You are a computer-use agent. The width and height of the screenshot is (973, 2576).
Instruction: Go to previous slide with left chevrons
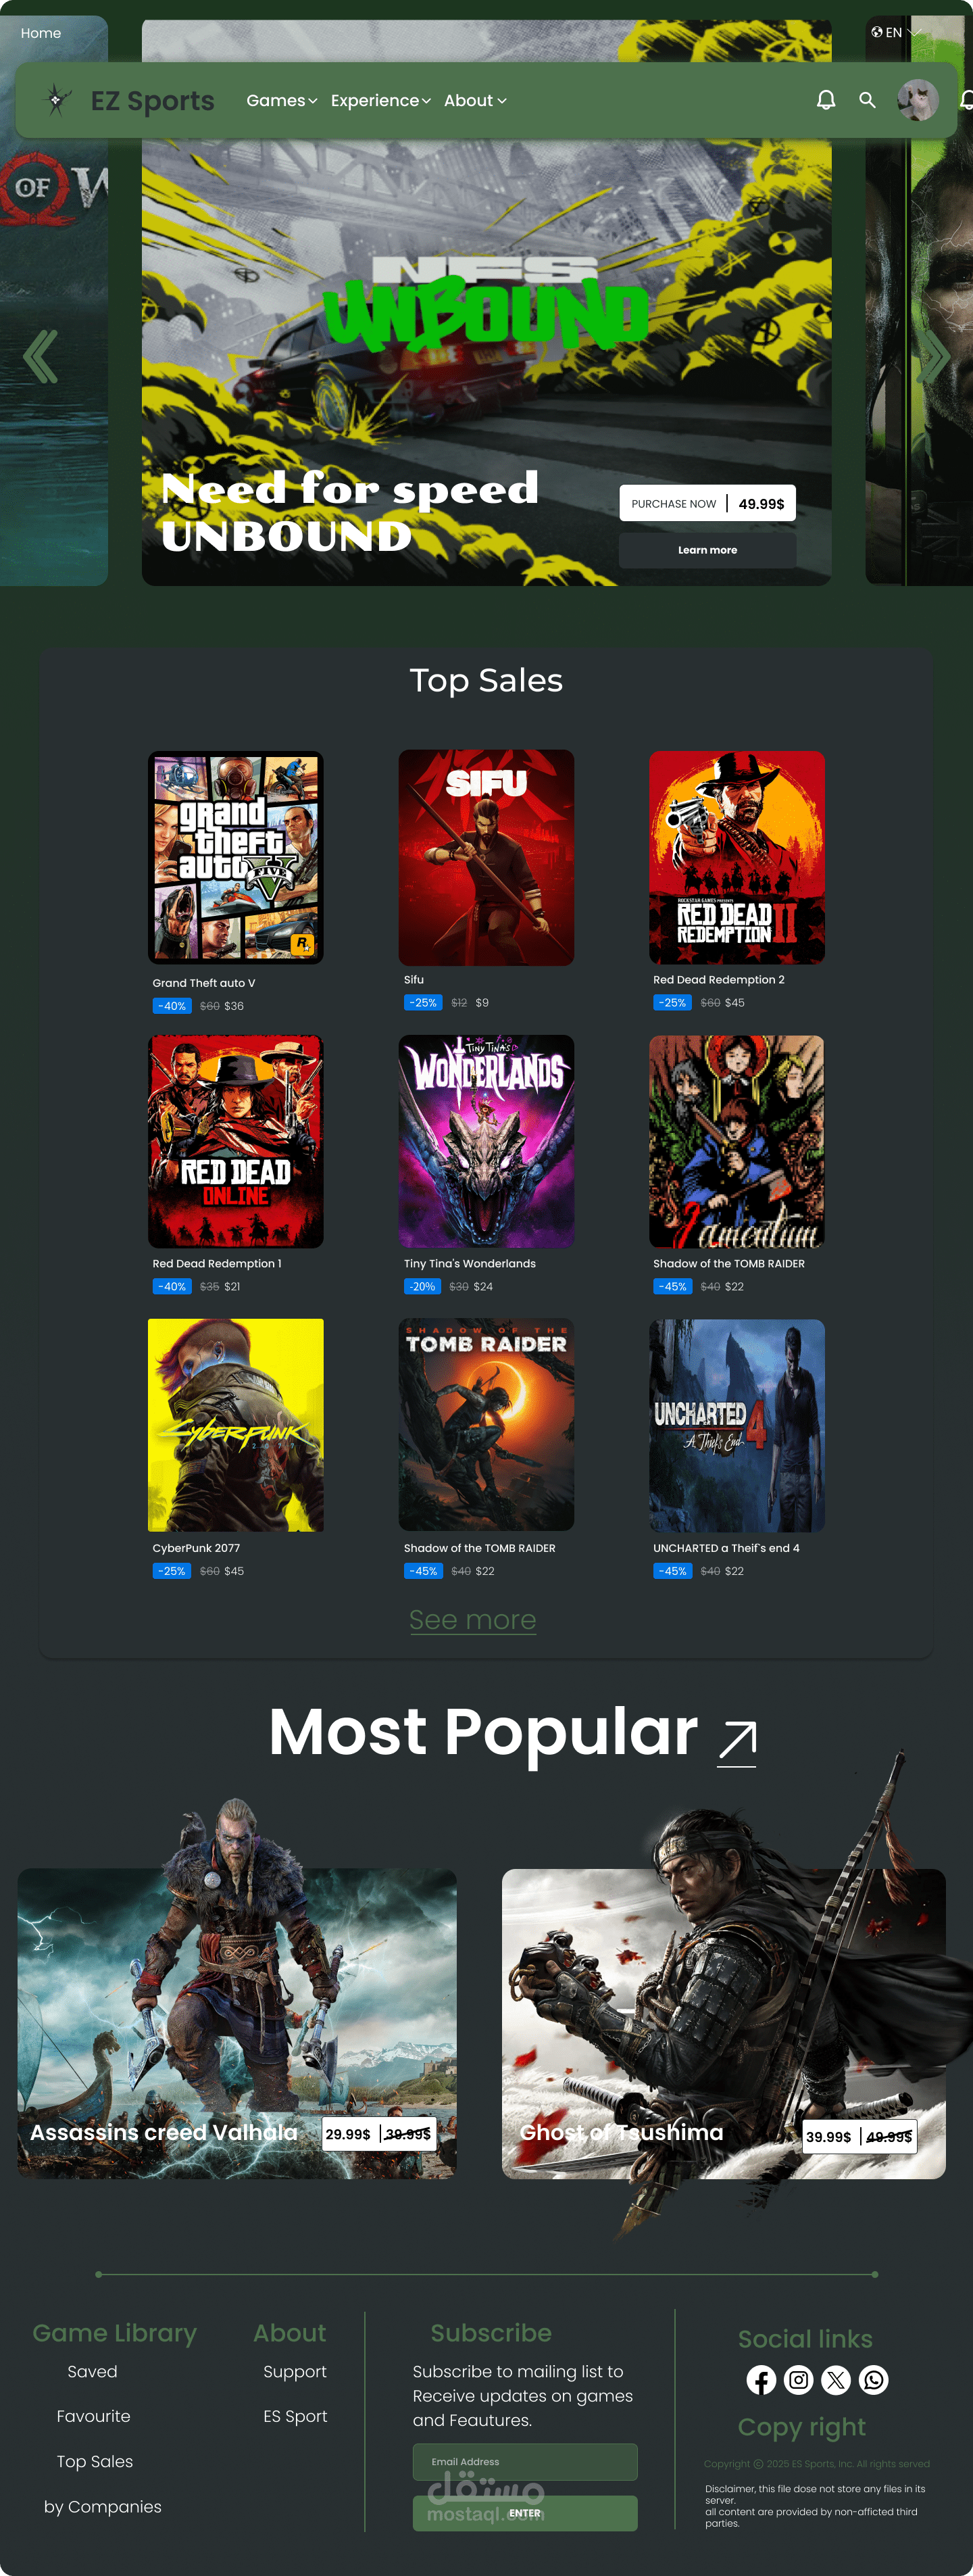pos(41,356)
